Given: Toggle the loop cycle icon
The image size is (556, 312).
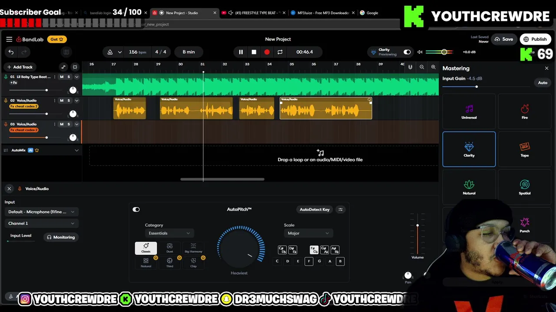Looking at the screenshot, I should (x=280, y=52).
